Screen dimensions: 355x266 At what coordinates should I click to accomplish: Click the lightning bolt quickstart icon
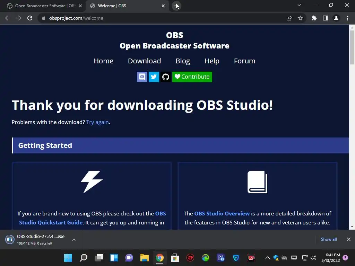(x=92, y=182)
